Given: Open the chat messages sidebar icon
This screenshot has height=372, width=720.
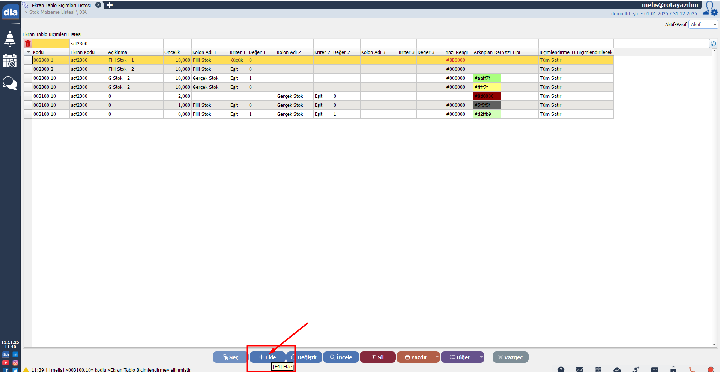Looking at the screenshot, I should click(10, 83).
